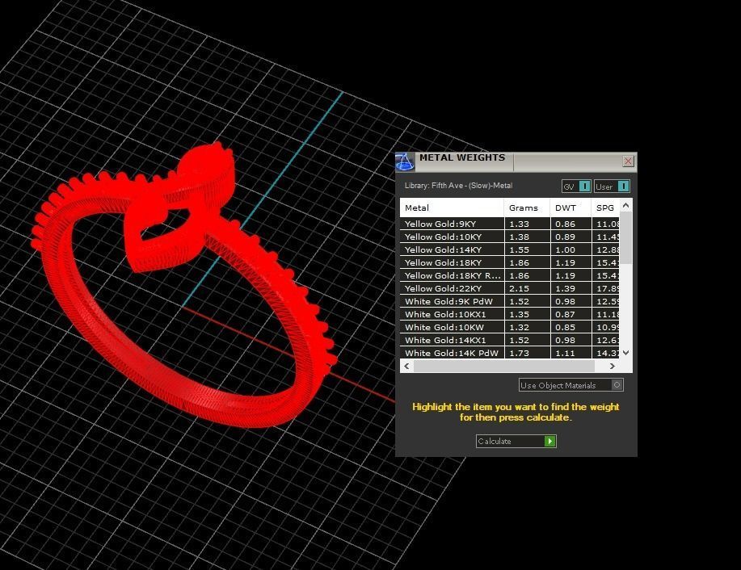Click DWT value 1.00
Screen dimensions: 741x570
pyautogui.click(x=565, y=249)
